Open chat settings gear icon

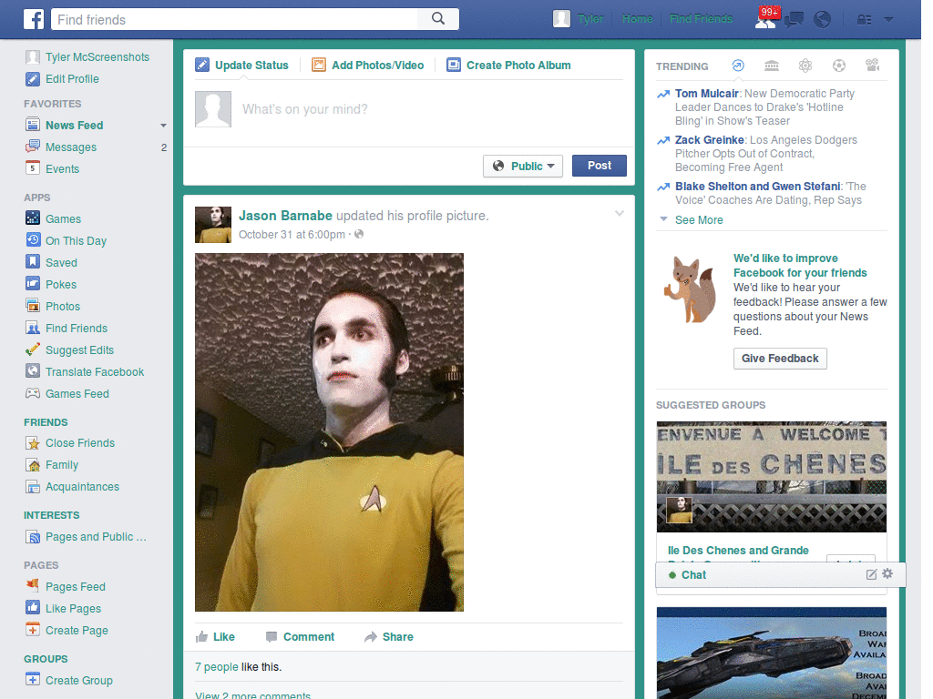click(x=887, y=573)
